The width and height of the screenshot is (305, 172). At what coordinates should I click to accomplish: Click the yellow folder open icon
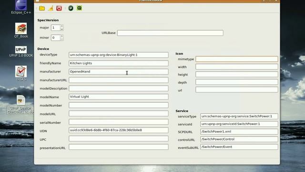coord(42,8)
